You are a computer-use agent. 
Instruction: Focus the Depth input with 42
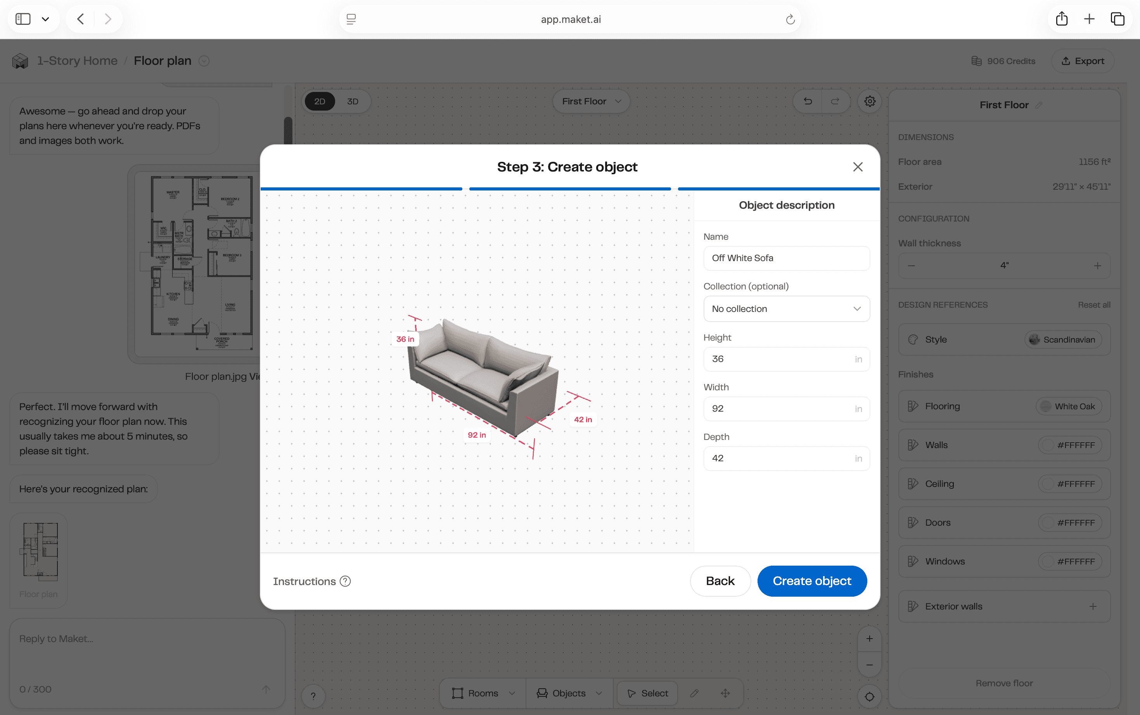(x=786, y=458)
